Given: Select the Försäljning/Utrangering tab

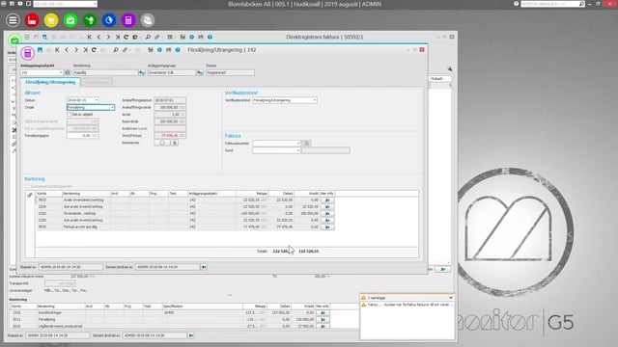Looking at the screenshot, I should (x=50, y=82).
